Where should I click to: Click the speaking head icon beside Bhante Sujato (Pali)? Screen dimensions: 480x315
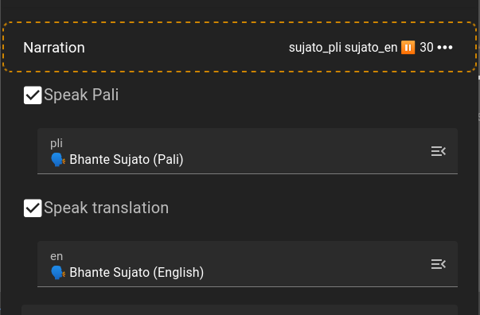tap(58, 160)
